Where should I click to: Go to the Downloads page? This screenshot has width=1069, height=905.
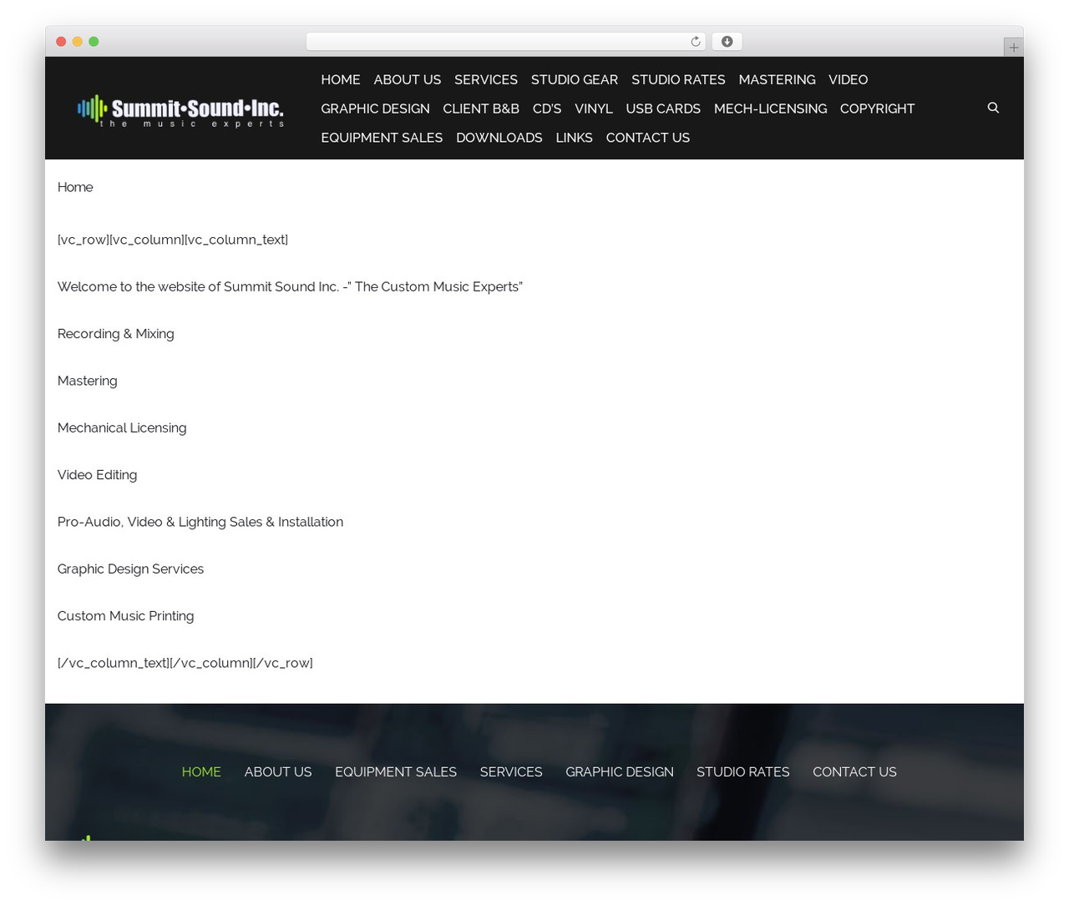click(x=499, y=138)
